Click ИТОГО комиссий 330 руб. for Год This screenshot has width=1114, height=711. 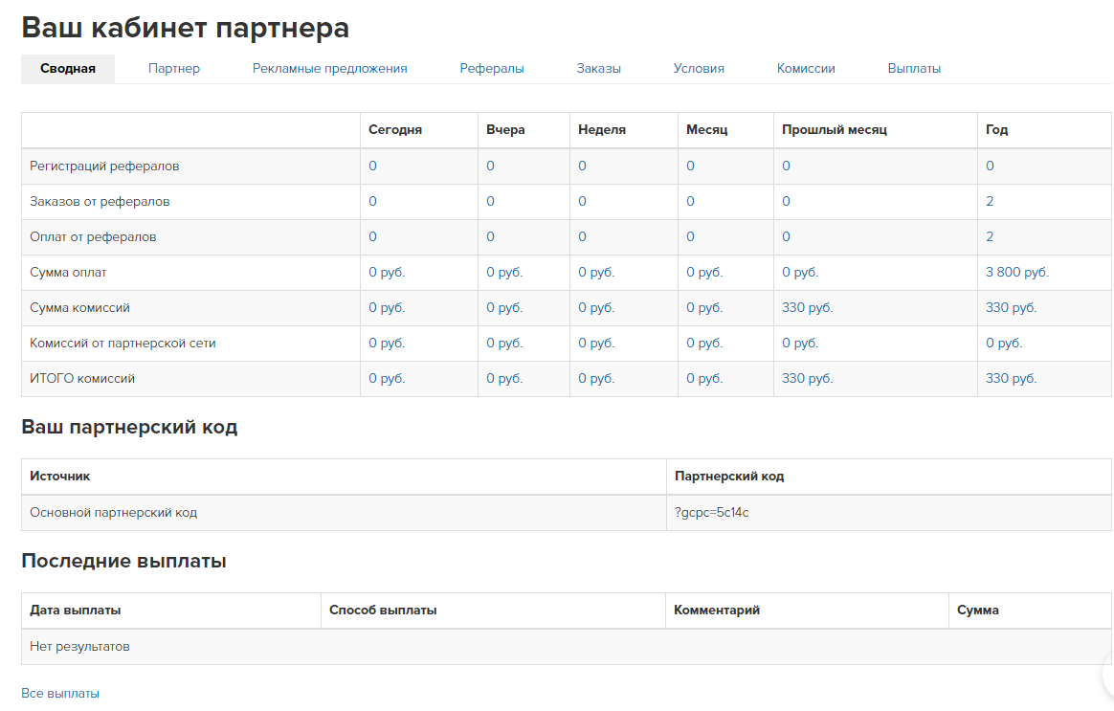(1011, 379)
